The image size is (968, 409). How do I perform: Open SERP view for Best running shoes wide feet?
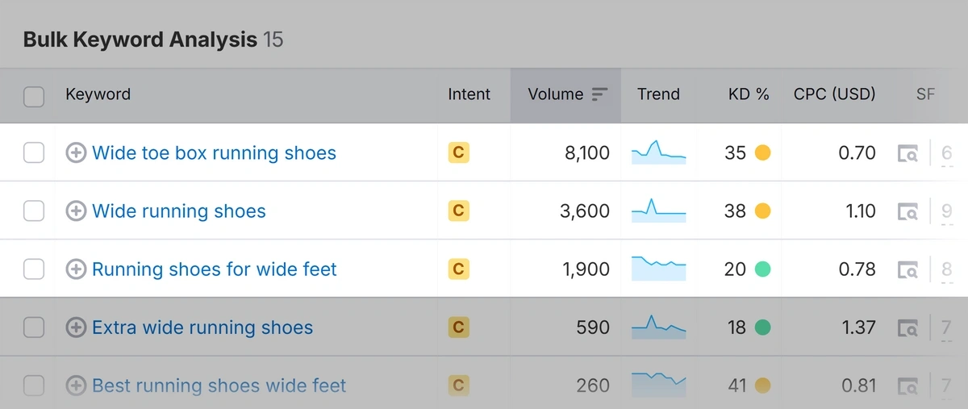click(x=907, y=386)
